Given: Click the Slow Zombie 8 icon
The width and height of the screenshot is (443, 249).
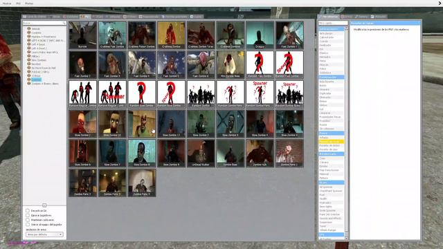Looking at the screenshot, I should coord(142,154).
